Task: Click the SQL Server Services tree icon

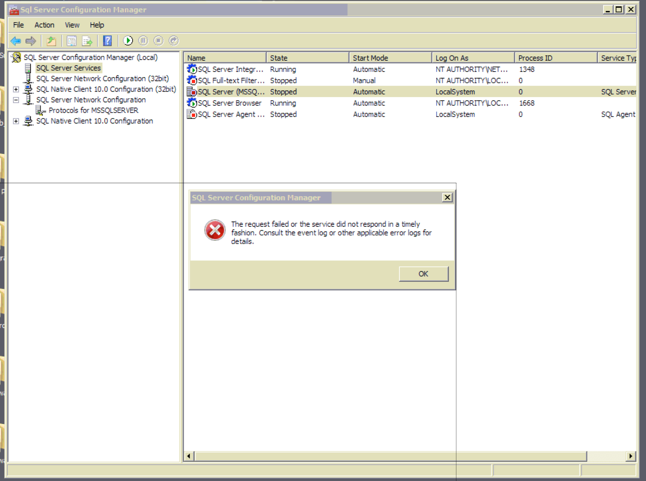Action: 28,68
